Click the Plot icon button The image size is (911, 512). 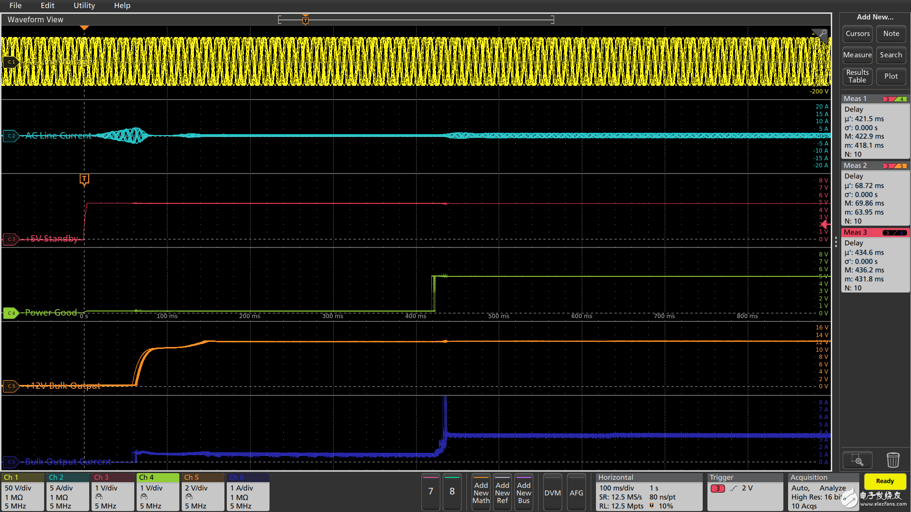[891, 76]
